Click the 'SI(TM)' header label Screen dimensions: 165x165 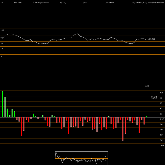(x=63, y=3)
